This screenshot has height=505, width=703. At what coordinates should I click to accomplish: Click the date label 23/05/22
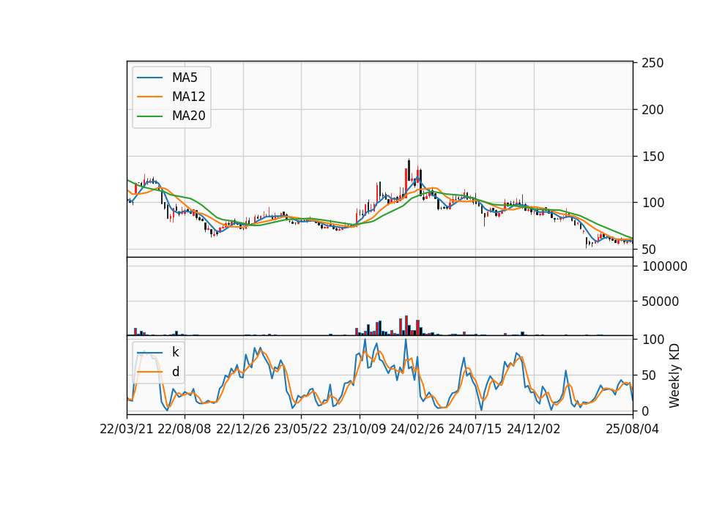(x=301, y=429)
